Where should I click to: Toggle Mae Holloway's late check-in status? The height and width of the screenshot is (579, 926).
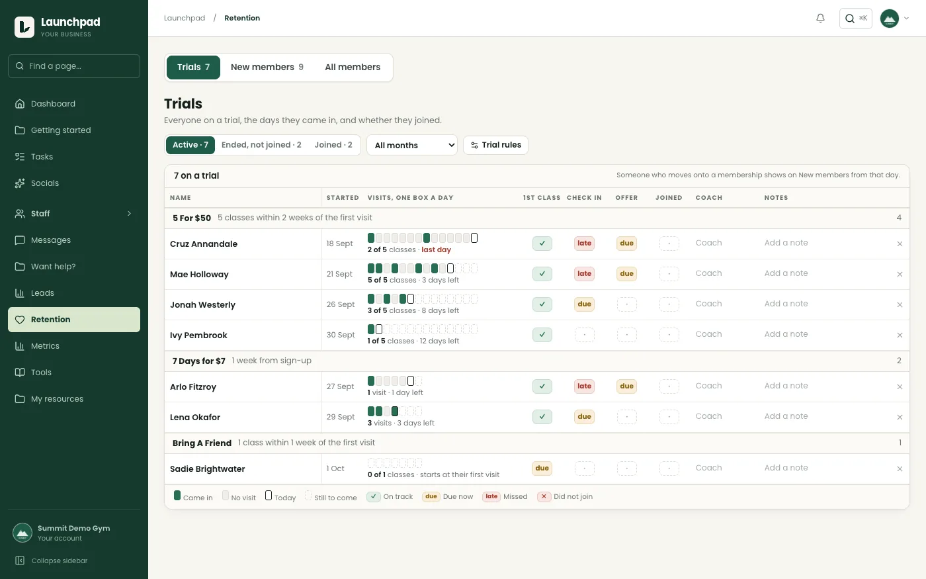(x=585, y=274)
